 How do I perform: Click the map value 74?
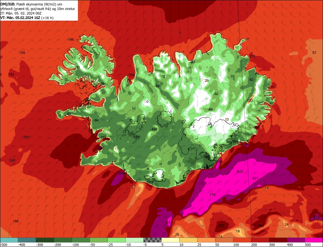tap(266, 188)
